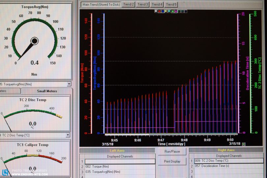Screen dimensions: 267x178
Task: Select the Trend 4 tab
Action: [157, 5]
